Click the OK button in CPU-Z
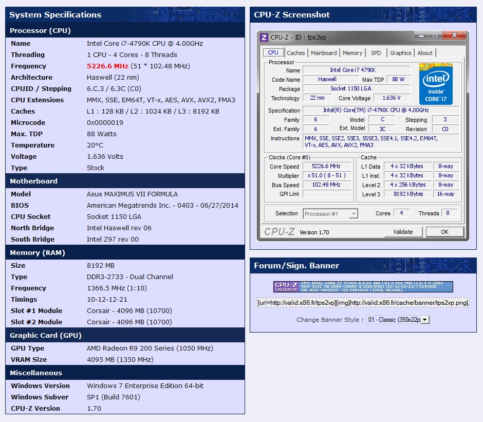The width and height of the screenshot is (483, 422). click(444, 232)
